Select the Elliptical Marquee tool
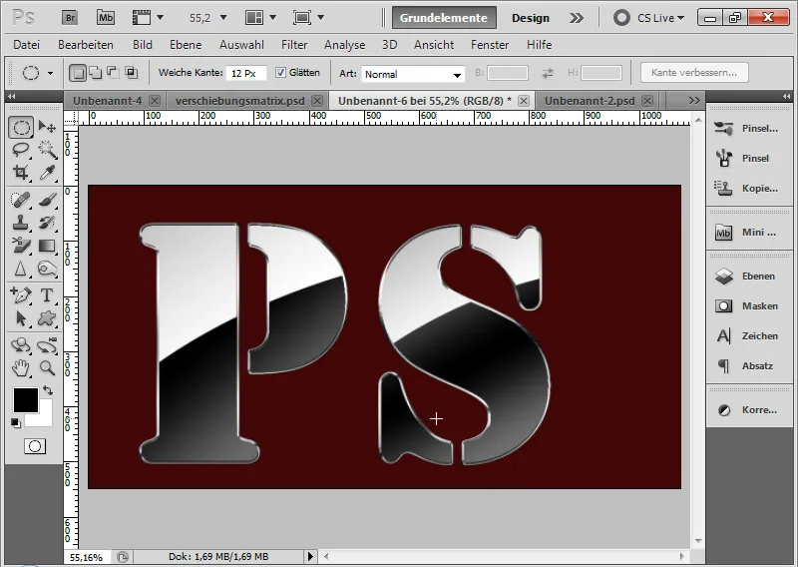 coord(21,127)
